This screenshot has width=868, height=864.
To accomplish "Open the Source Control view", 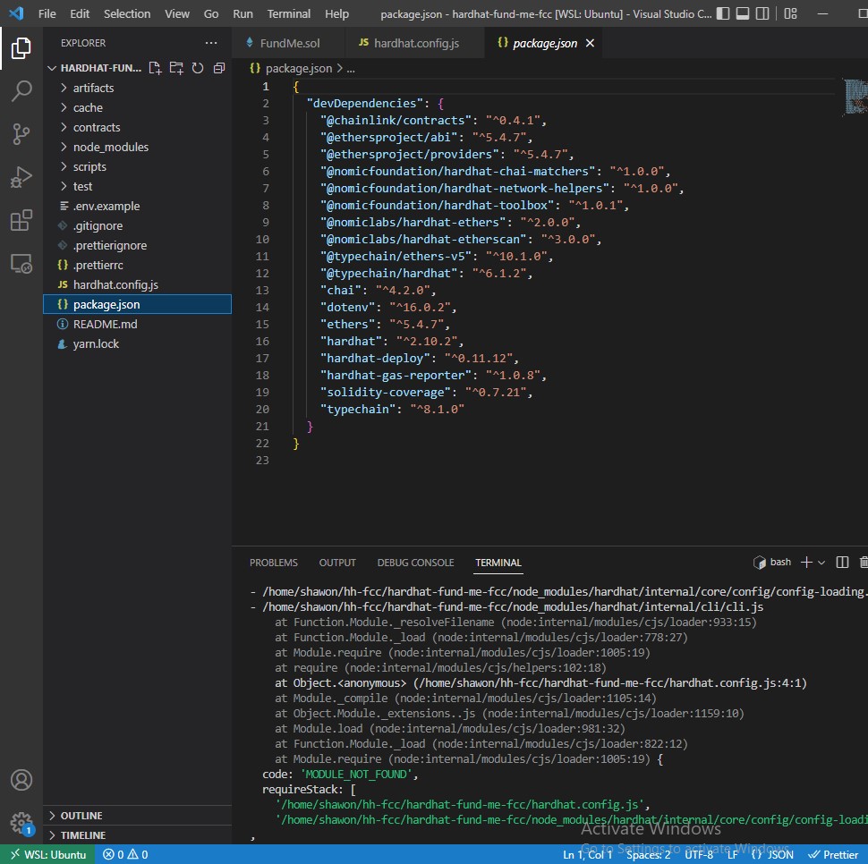I will coord(21,134).
